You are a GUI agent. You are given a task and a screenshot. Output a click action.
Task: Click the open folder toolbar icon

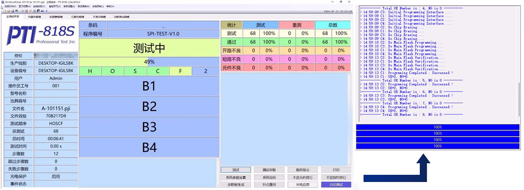[x=8, y=11]
